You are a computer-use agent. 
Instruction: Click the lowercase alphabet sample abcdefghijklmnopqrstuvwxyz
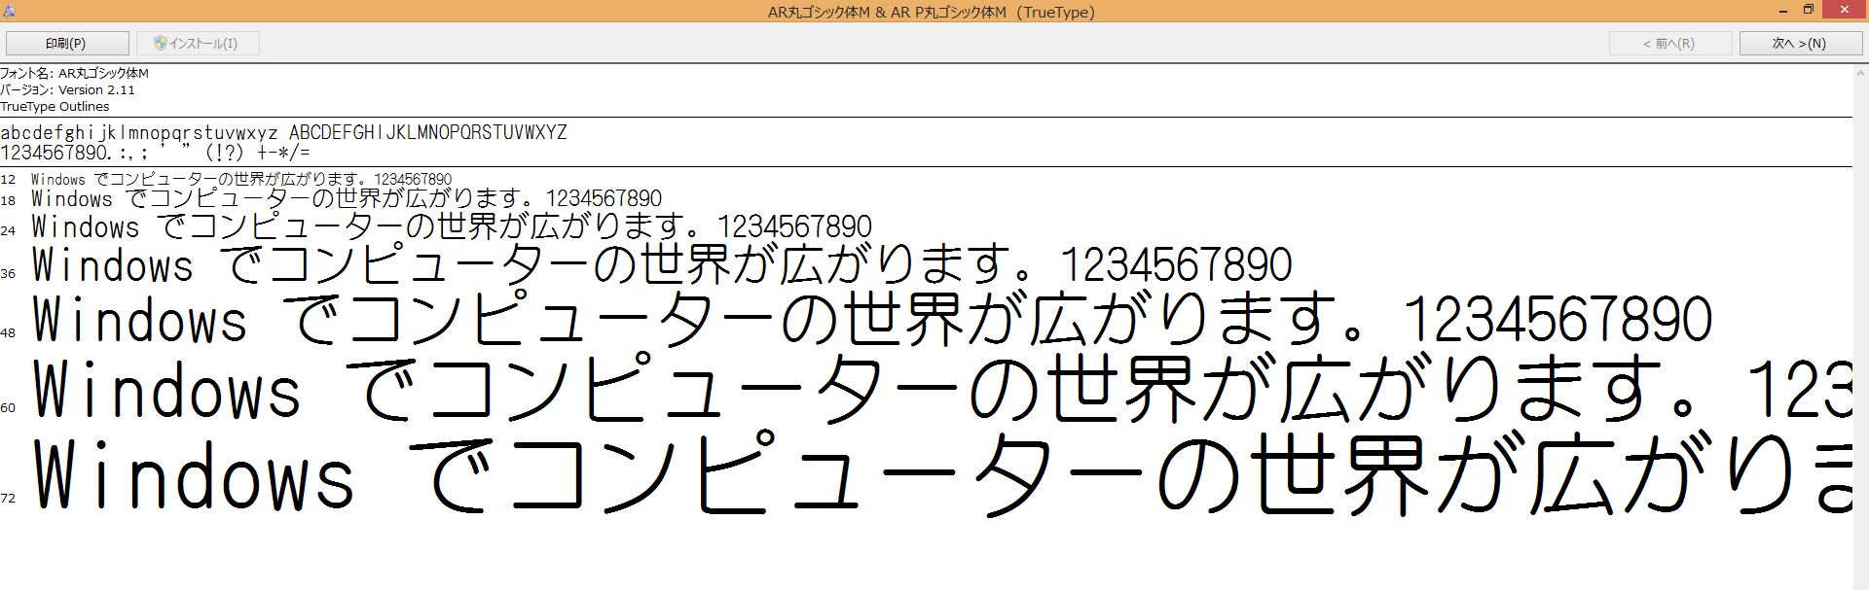[139, 132]
